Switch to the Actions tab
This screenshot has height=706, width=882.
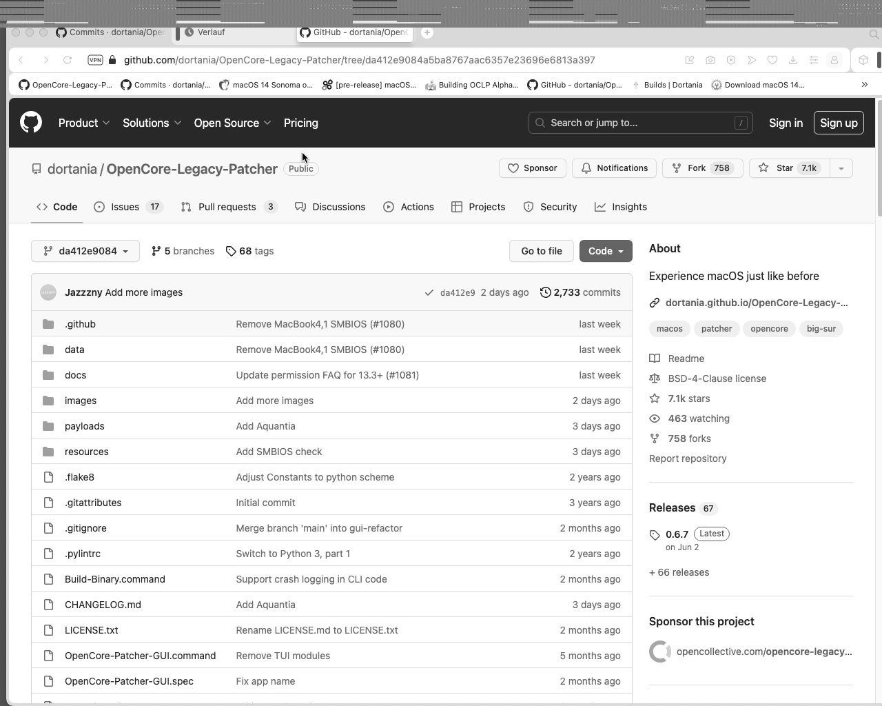(x=409, y=207)
